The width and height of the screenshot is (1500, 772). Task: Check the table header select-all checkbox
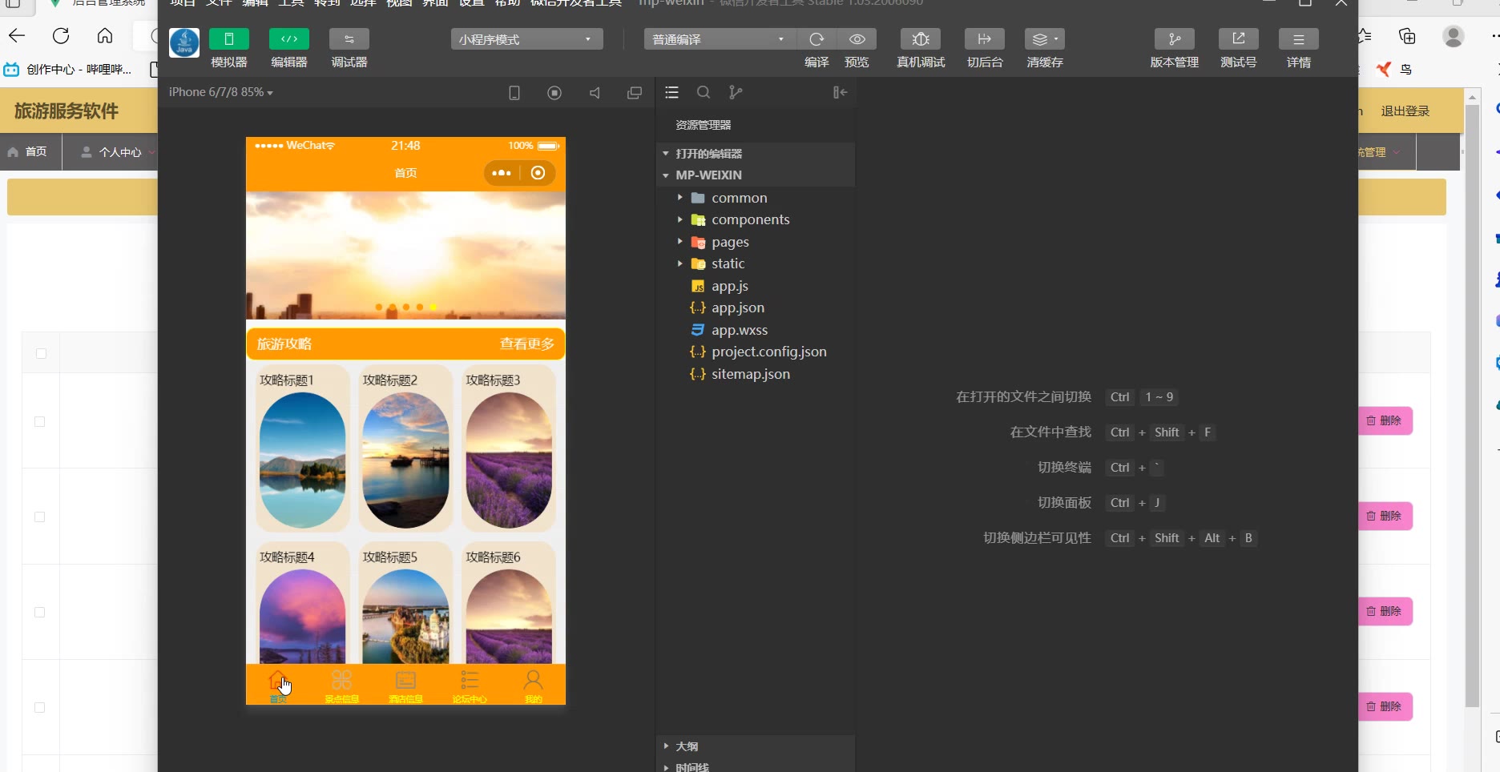pos(42,353)
